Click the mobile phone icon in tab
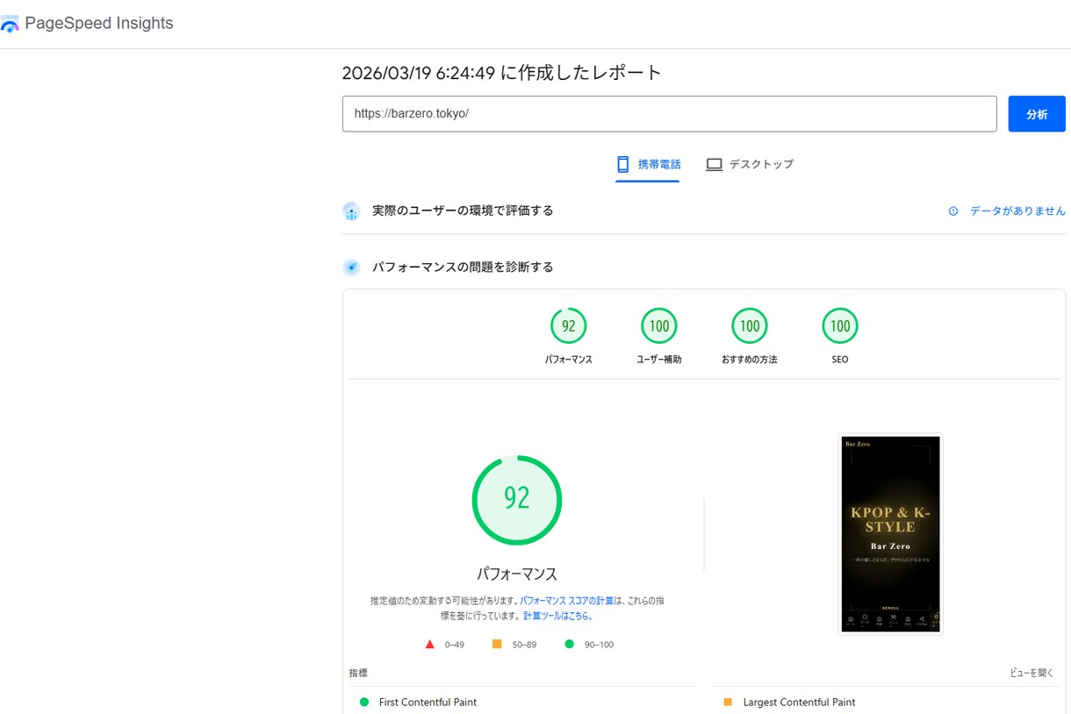This screenshot has width=1071, height=714. (623, 164)
